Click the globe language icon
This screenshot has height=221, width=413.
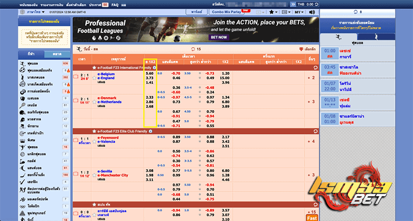[x=23, y=12]
